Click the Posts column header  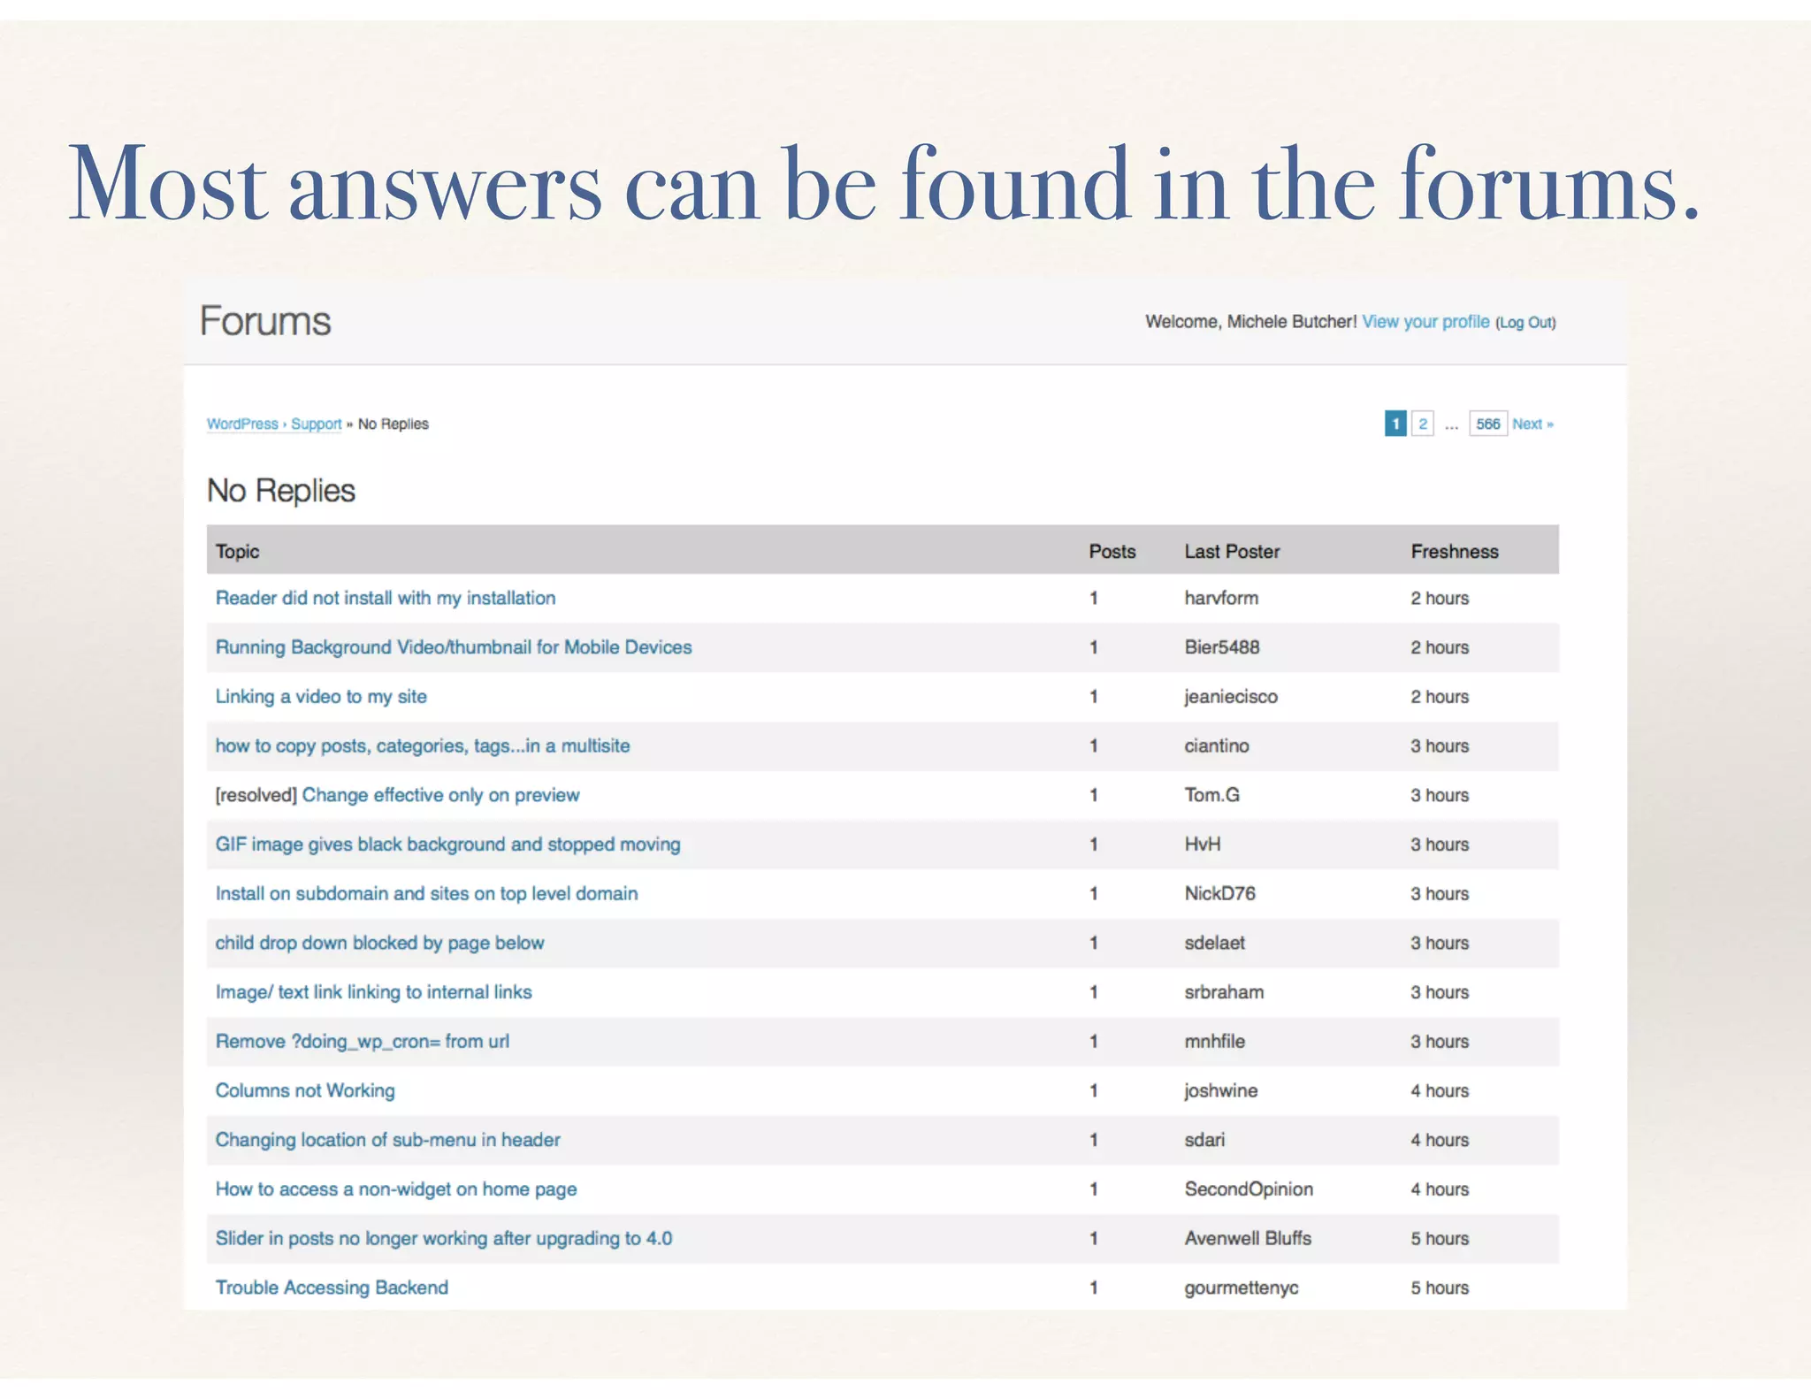click(x=1112, y=551)
